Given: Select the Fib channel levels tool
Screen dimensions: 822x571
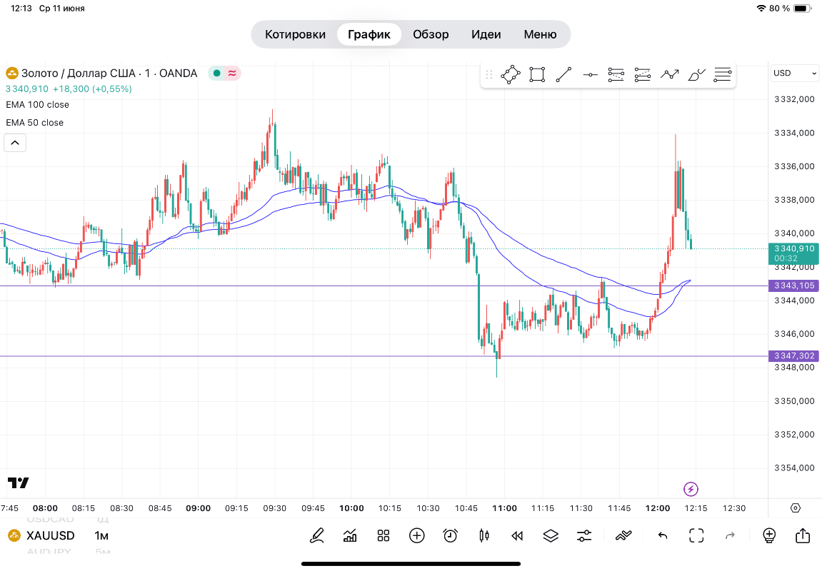Looking at the screenshot, I should point(643,75).
